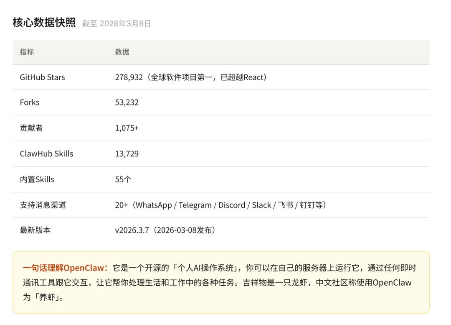Screen dimensions: 451x325
Task: Click the heading 核心数据快照
Action: coord(44,23)
